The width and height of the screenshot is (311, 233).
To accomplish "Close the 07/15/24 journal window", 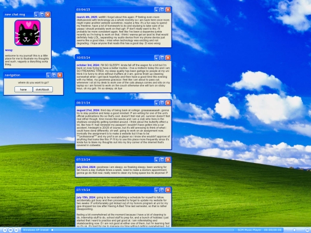I will pos(168,190).
